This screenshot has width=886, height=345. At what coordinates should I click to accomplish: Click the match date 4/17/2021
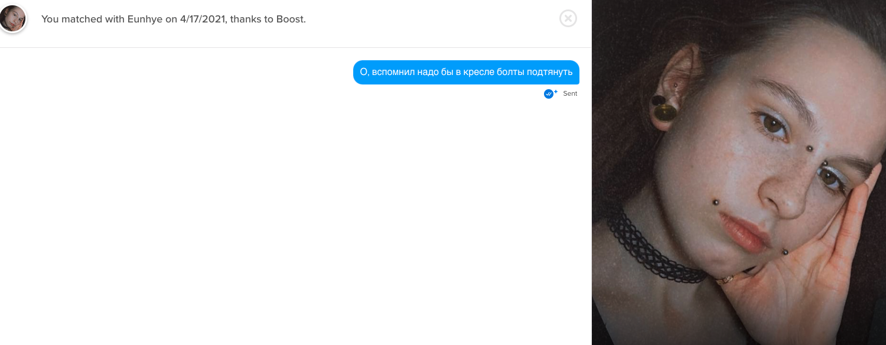point(202,19)
